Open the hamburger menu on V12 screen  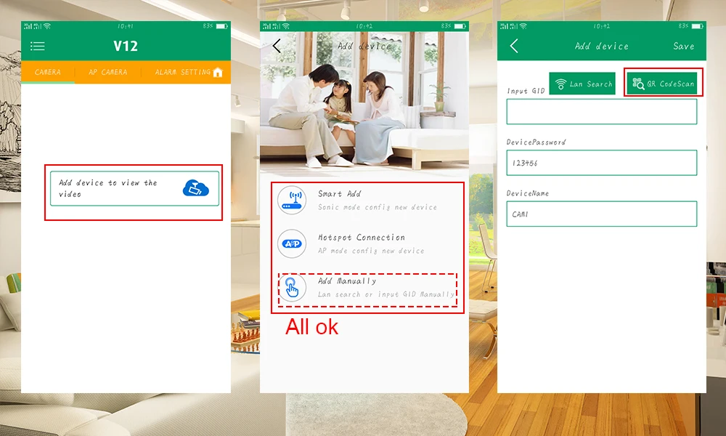click(38, 46)
